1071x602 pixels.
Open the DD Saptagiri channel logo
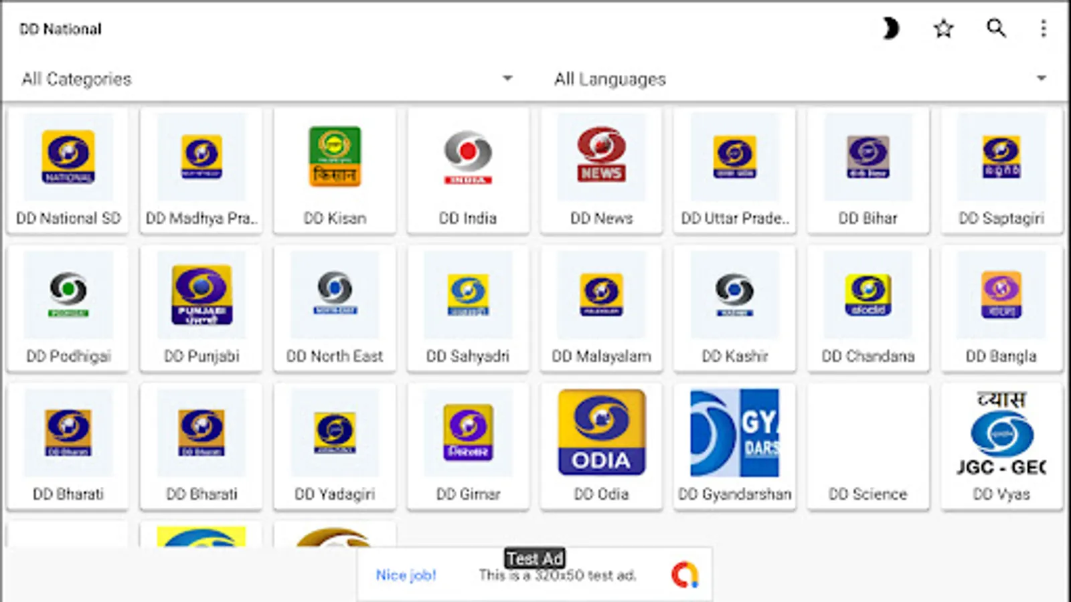(1001, 157)
